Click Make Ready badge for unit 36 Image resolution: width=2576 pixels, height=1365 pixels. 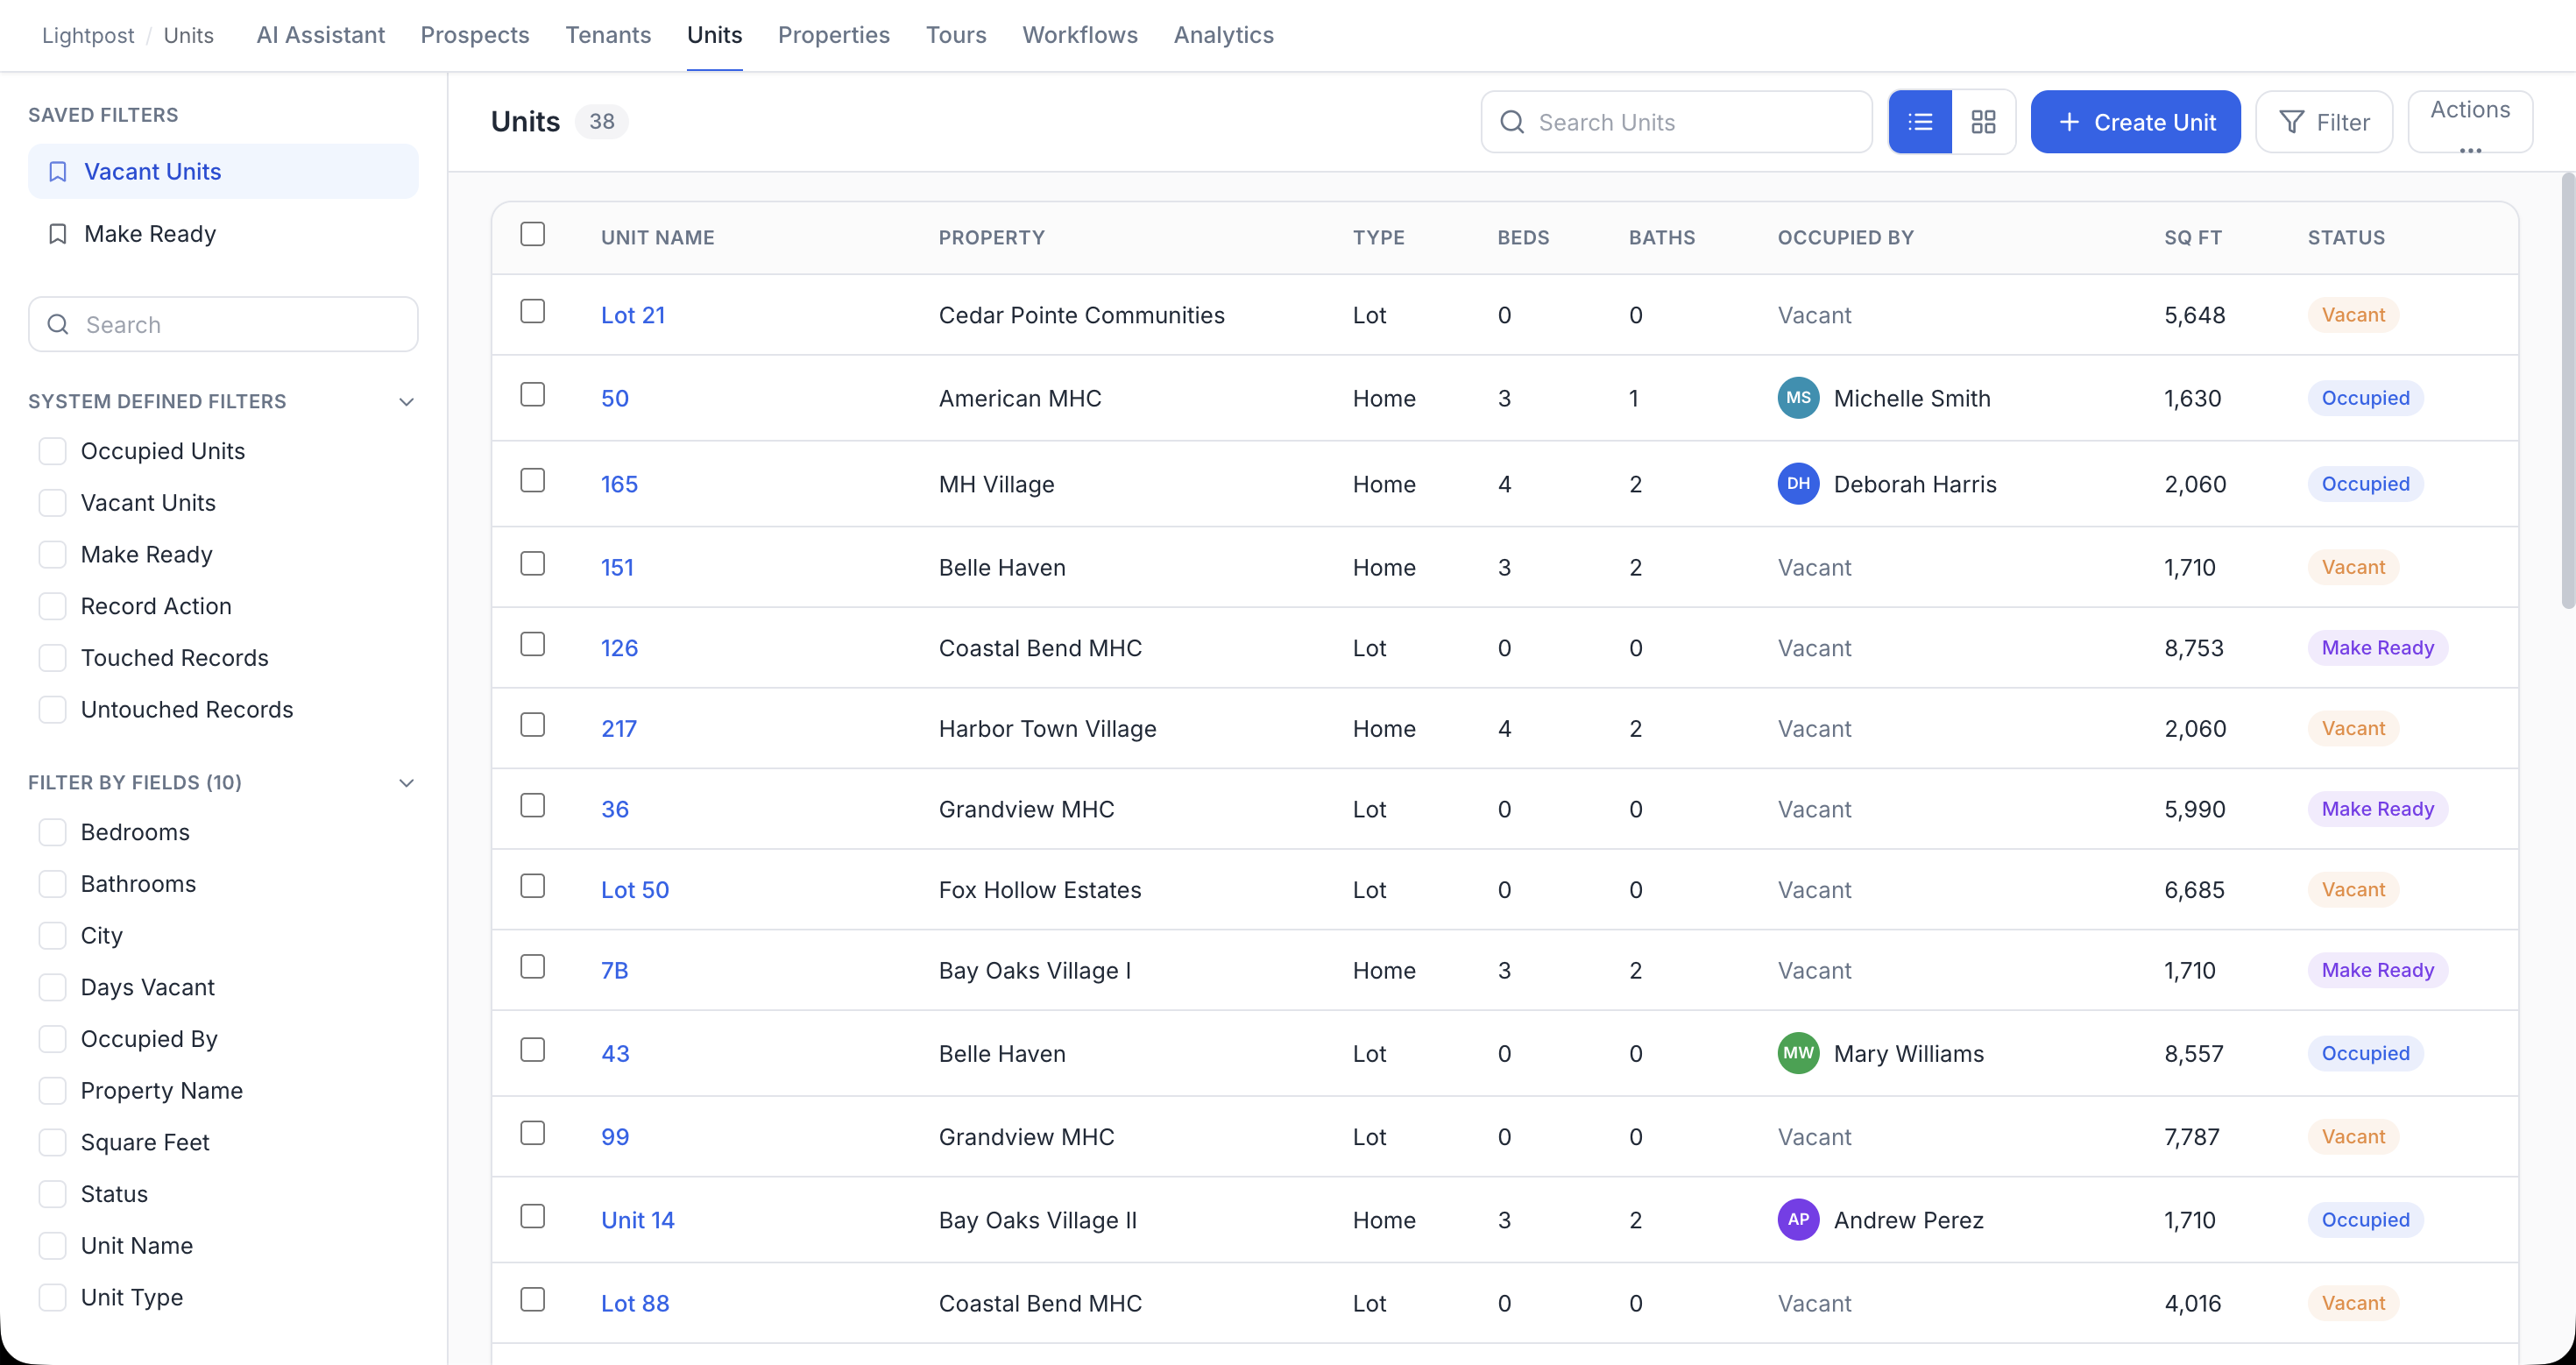pyautogui.click(x=2378, y=809)
